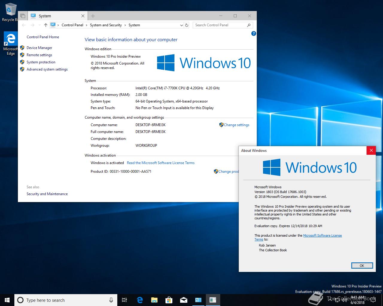Click the Sets tab overview icon
Viewport: 383px width, 306px height.
pos(23,16)
